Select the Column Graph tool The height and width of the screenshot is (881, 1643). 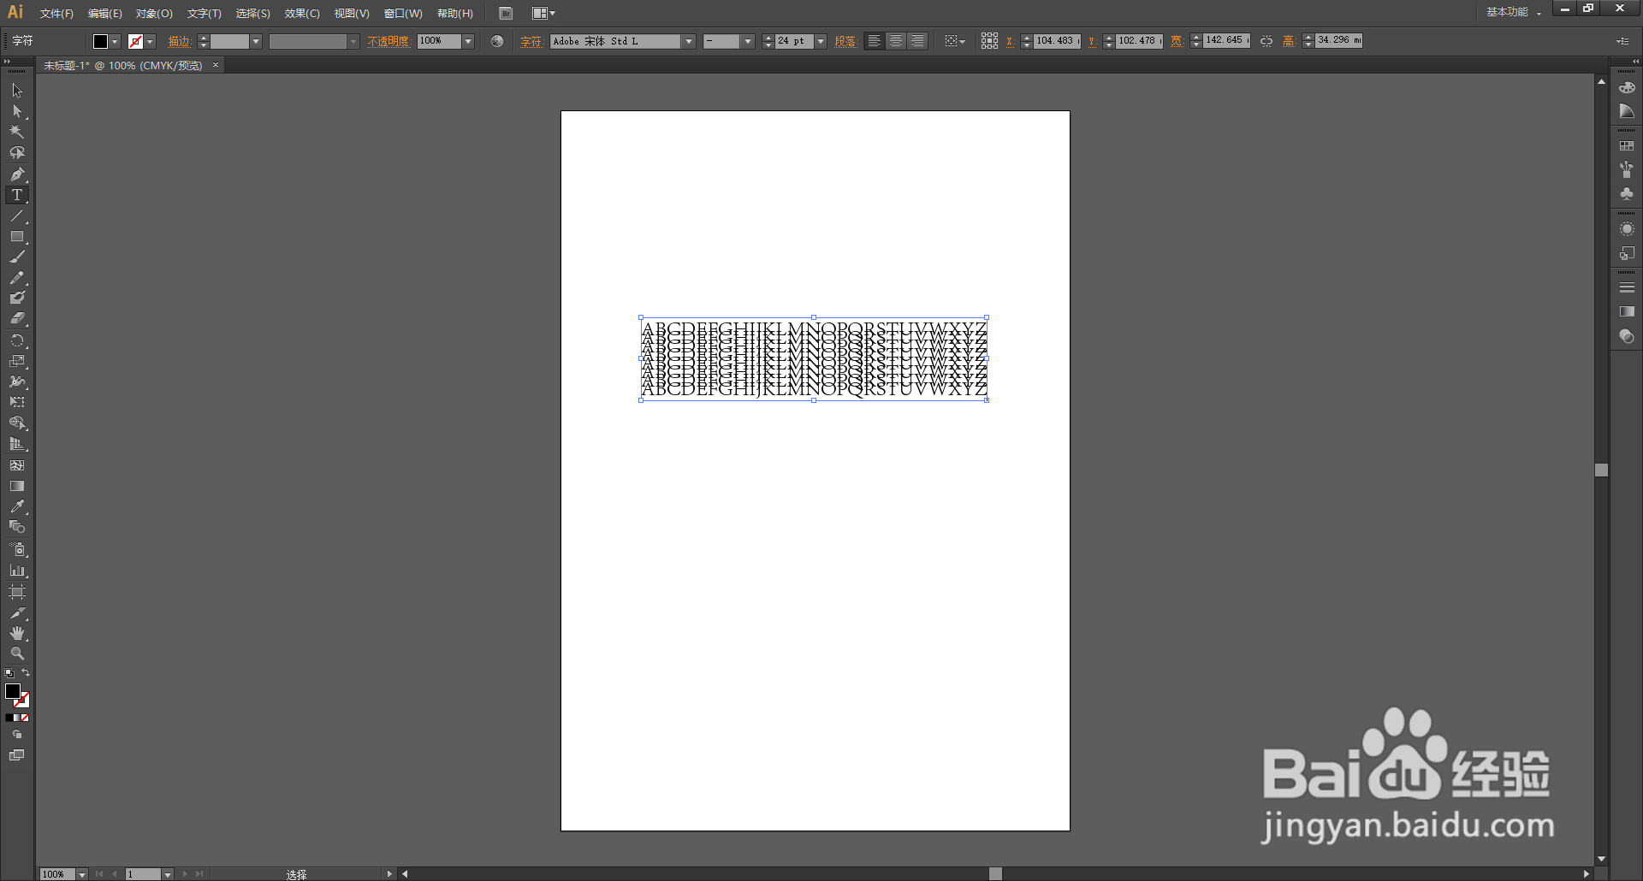click(17, 571)
